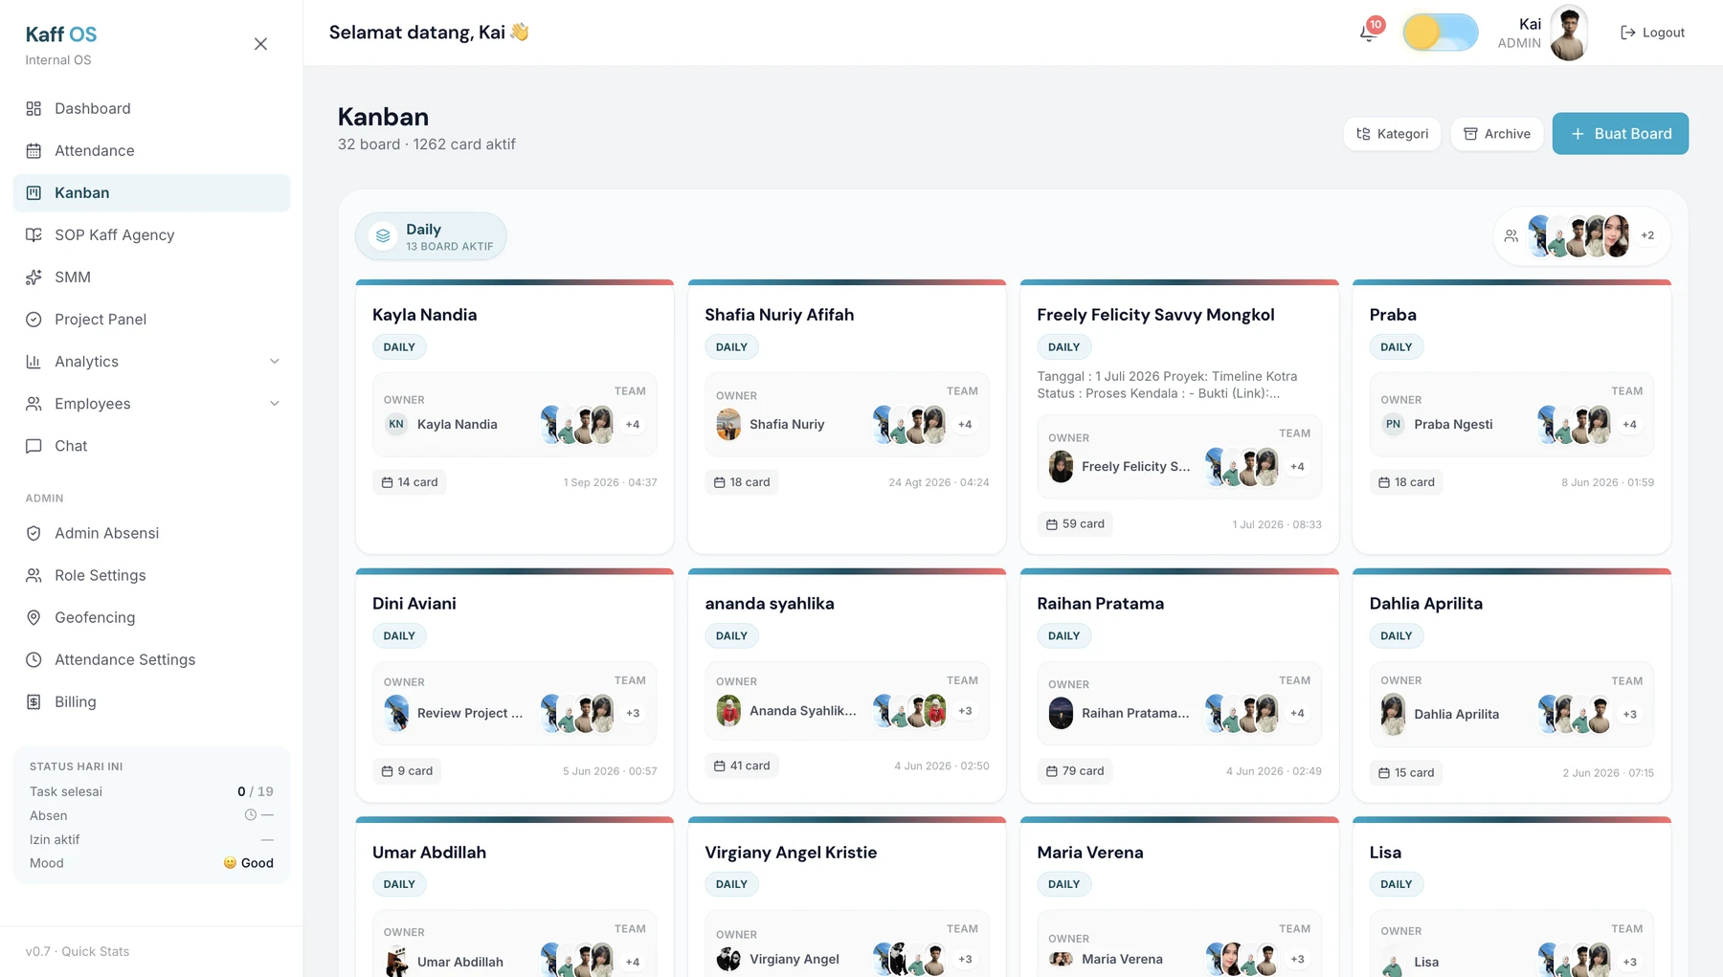Select the SOP Kaff Agency menu item
The height and width of the screenshot is (977, 1723).
151,234
